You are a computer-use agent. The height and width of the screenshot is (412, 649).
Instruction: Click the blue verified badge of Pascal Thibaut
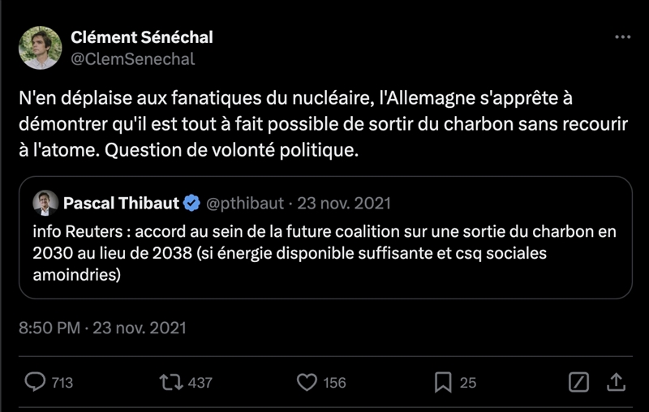pos(192,203)
